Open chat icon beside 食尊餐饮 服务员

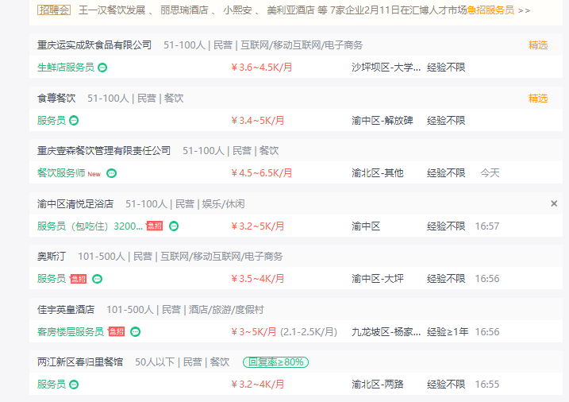74,120
